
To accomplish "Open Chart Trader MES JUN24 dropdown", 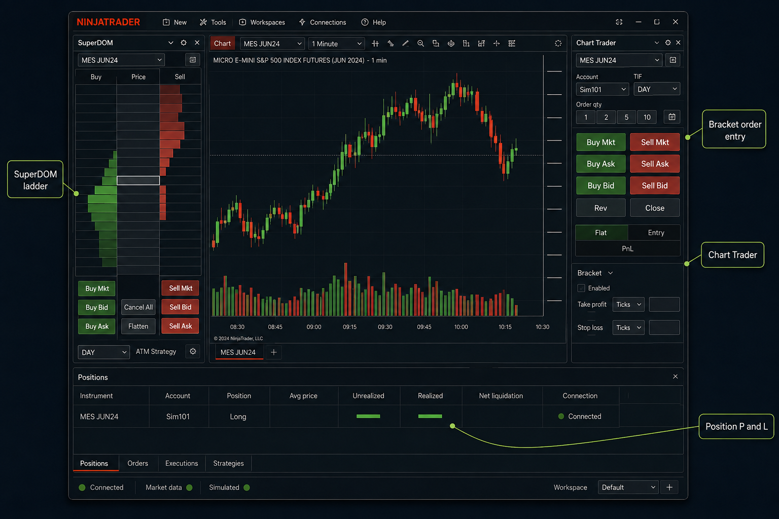I will (x=619, y=60).
